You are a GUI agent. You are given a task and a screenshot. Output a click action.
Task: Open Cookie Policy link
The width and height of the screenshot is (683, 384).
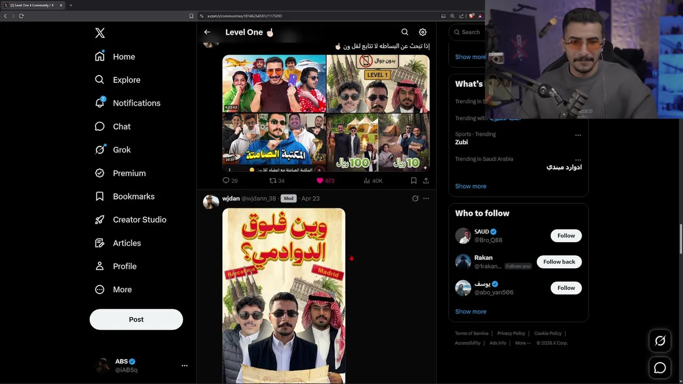tap(548, 333)
